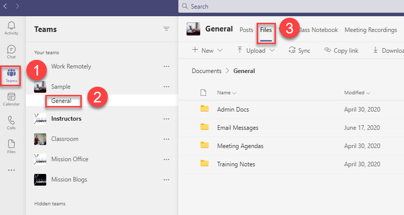Open more options for Mission Blogs team
Image resolution: width=404 pixels, height=215 pixels.
coord(167,180)
